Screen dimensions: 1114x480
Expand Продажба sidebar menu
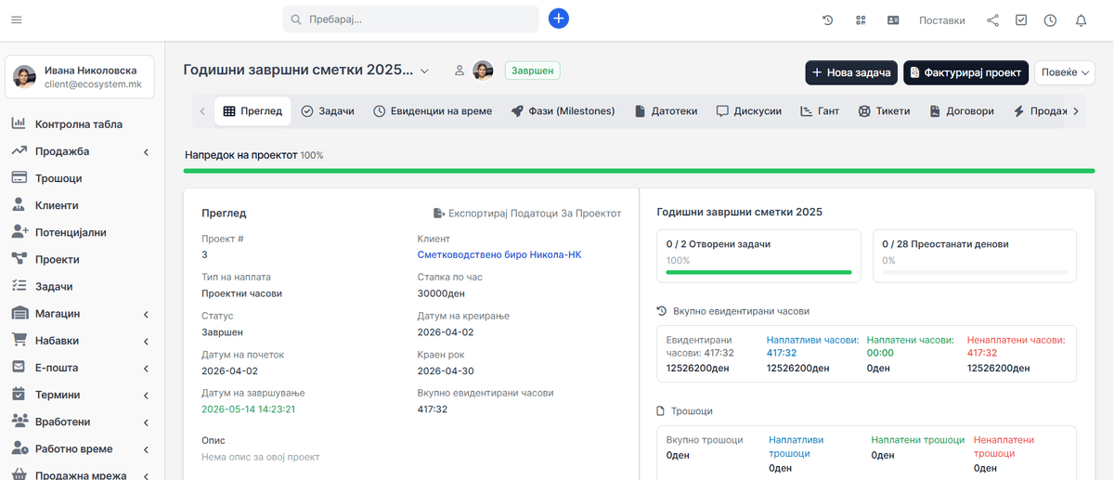[82, 151]
